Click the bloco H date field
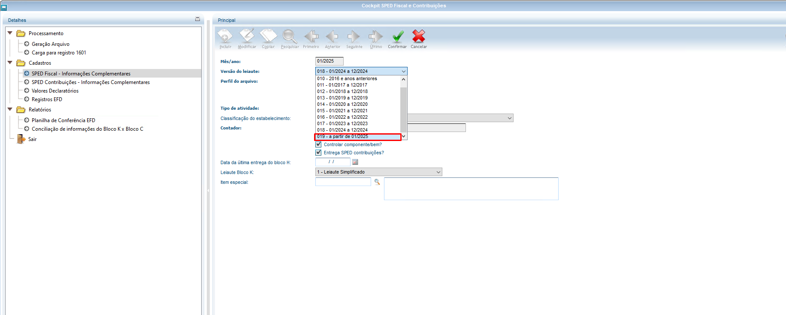 [333, 162]
